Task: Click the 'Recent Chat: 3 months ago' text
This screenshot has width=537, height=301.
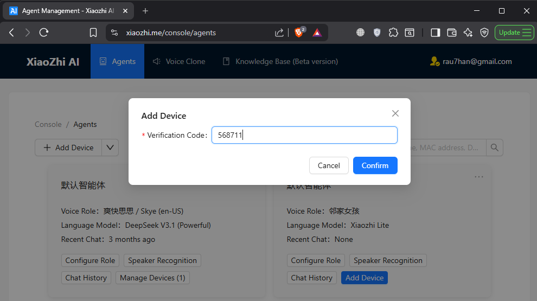Action: click(108, 239)
